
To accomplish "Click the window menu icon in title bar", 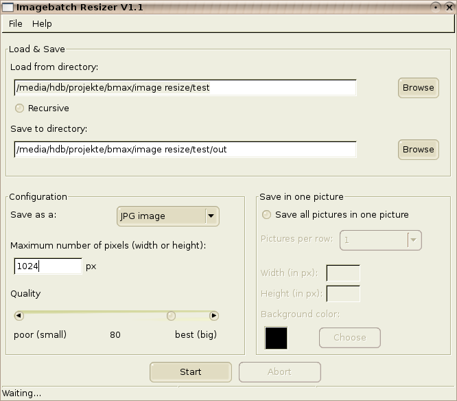I will click(x=8, y=7).
